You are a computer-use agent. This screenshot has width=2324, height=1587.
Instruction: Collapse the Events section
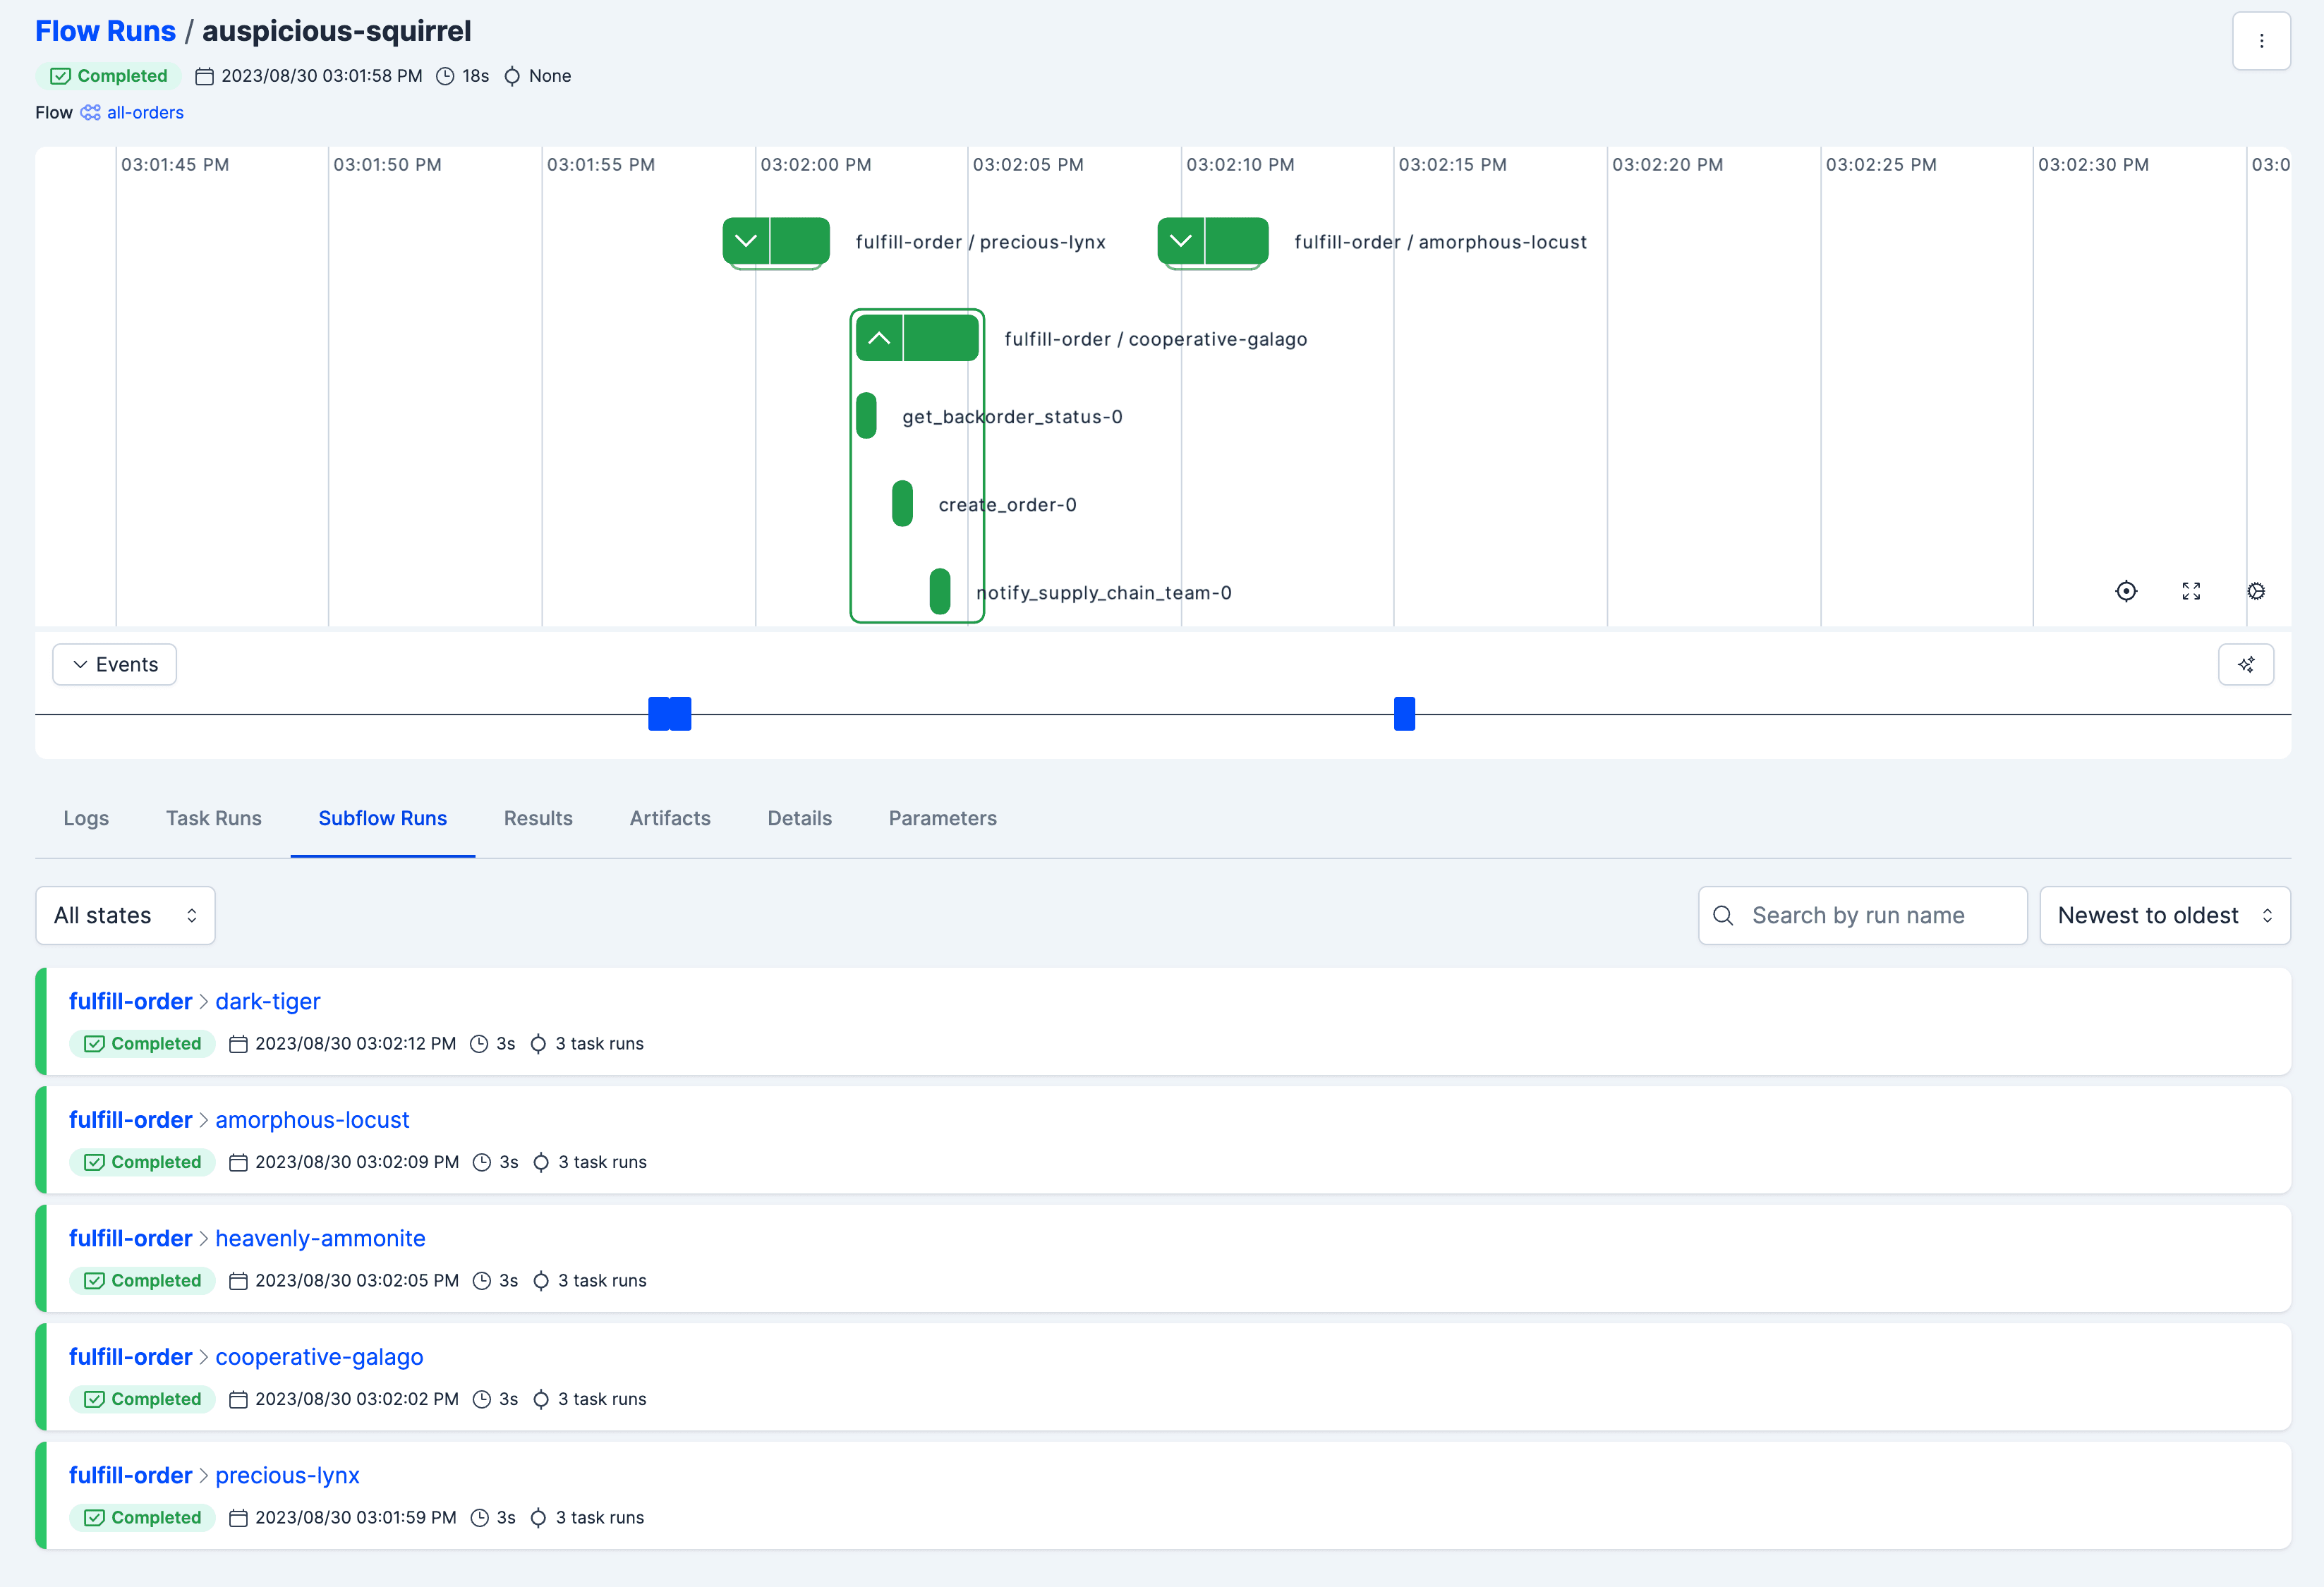[x=115, y=665]
